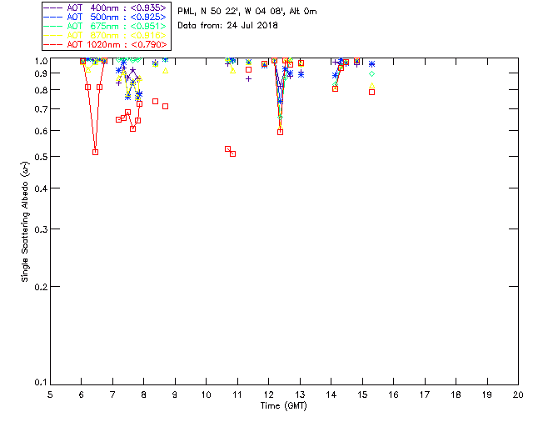Image resolution: width=533 pixels, height=427 pixels.
Task: Click the green diamond marker at 15.3 hours
Action: point(372,74)
